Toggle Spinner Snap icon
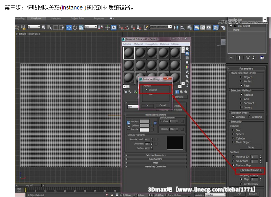The image size is (271, 197). (139, 27)
